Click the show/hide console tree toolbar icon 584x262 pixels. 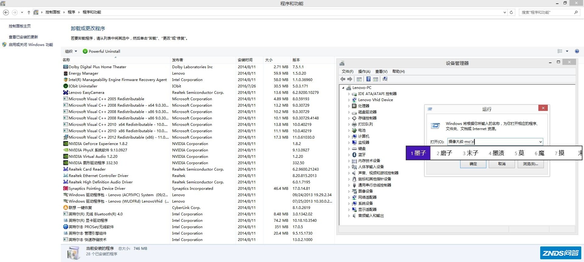pyautogui.click(x=359, y=79)
